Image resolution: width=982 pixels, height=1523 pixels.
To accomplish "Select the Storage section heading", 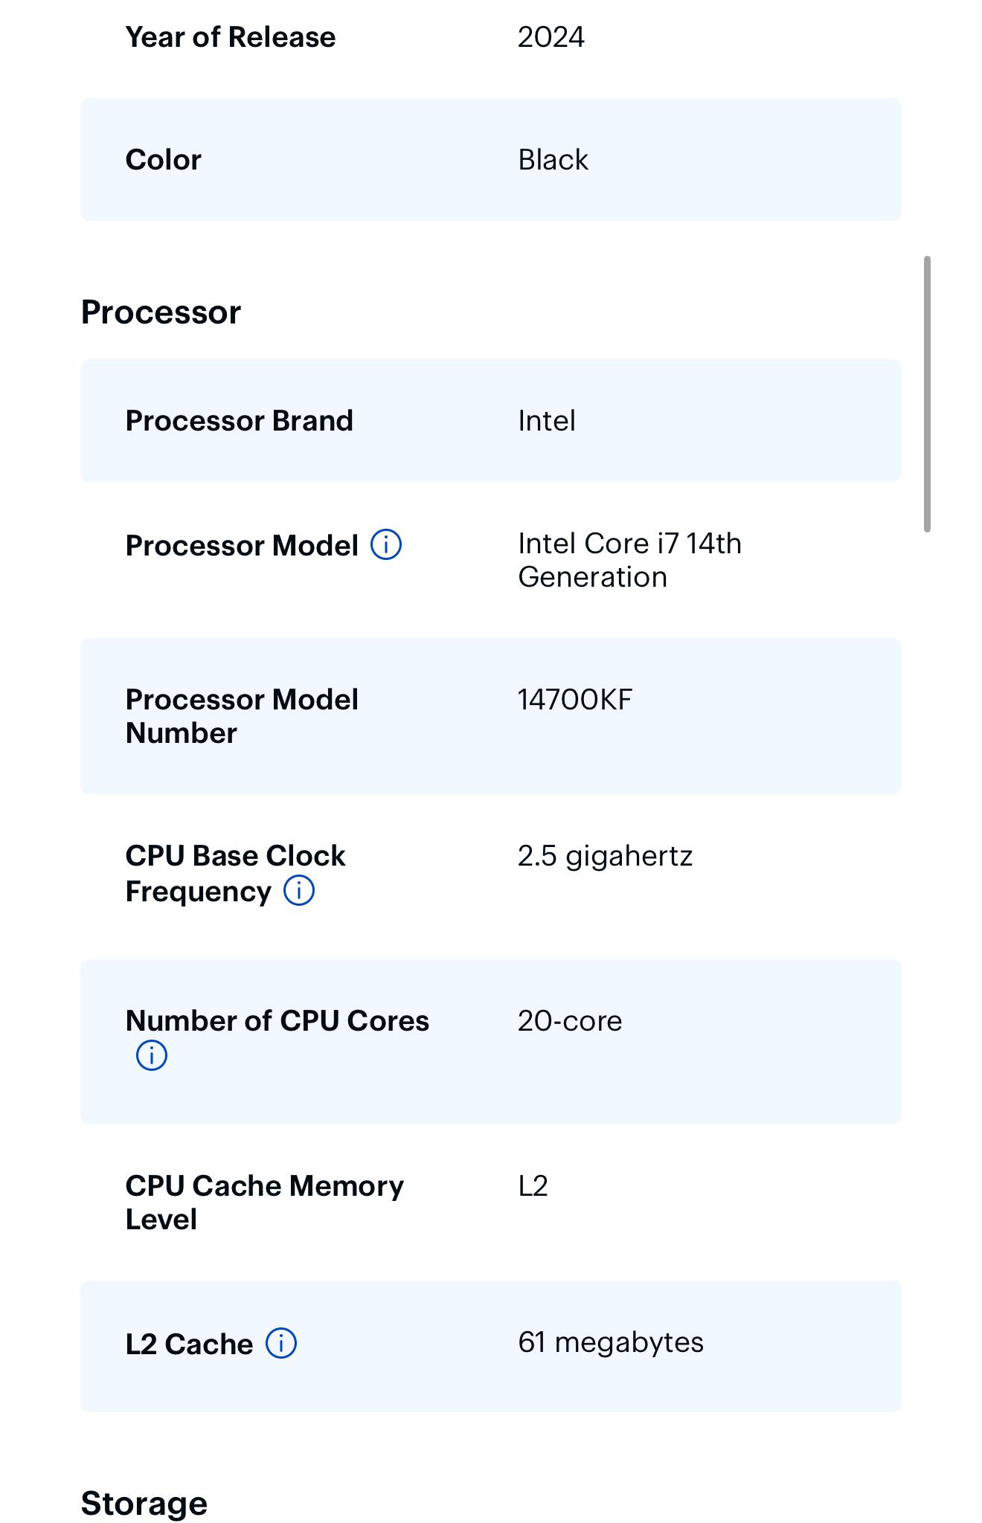I will coord(144,1504).
